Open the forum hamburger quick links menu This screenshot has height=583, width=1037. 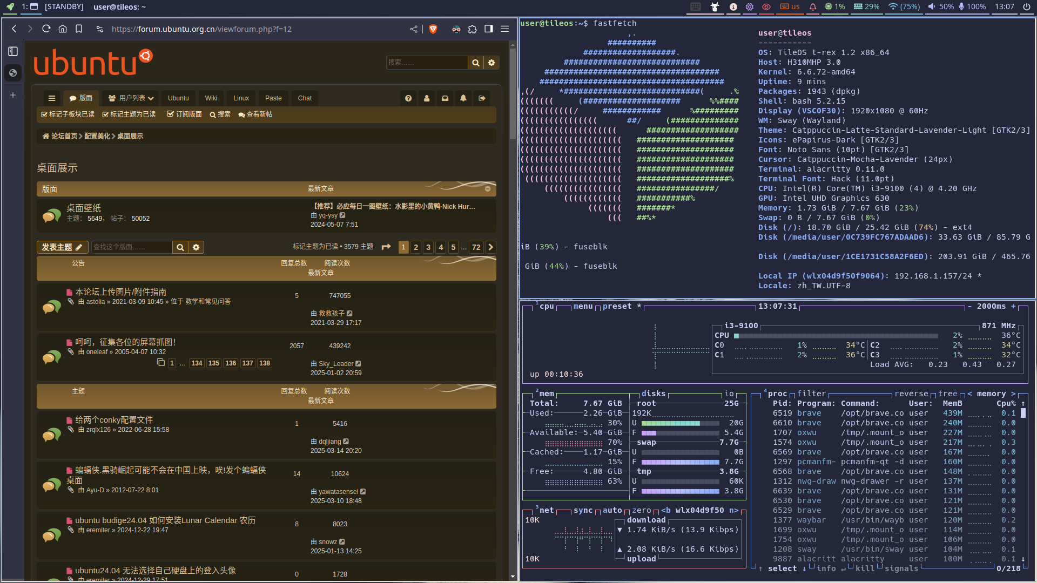click(x=52, y=98)
